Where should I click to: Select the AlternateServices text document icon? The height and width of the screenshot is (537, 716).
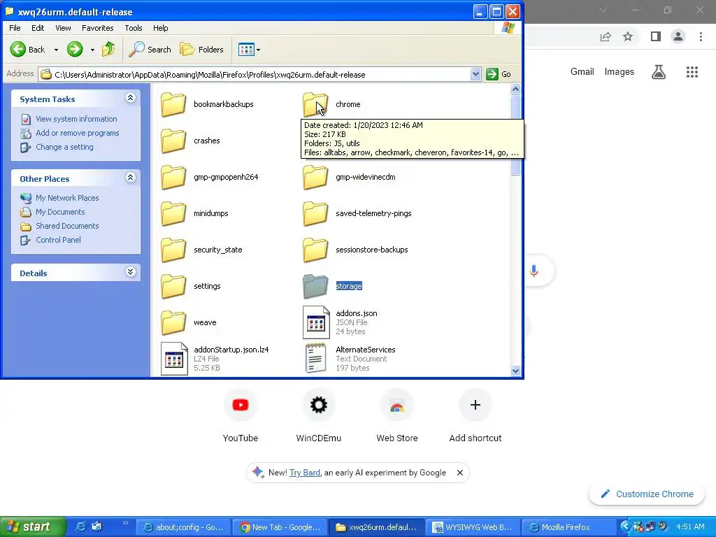point(316,359)
